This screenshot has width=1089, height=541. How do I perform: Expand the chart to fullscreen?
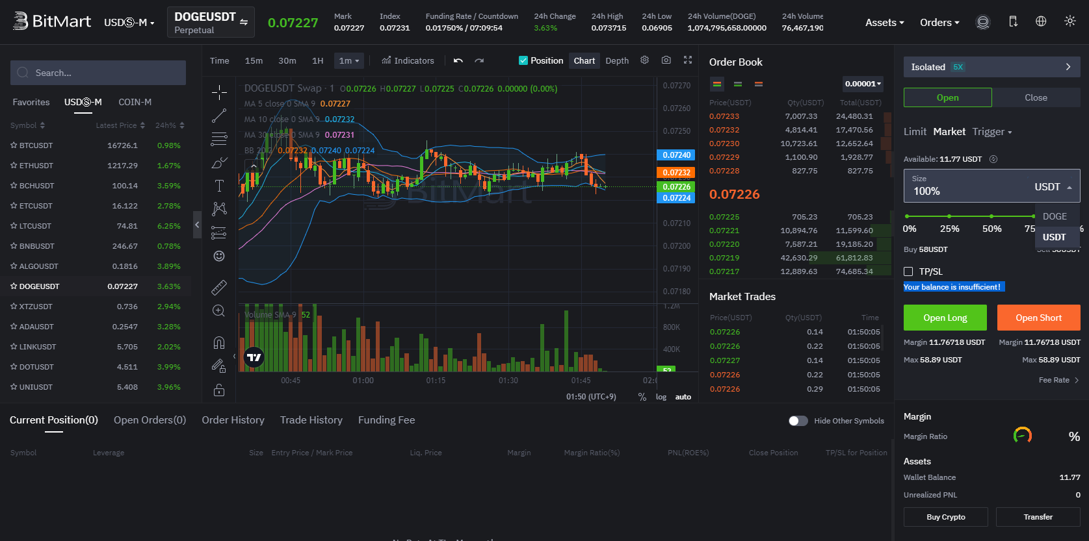[x=688, y=60]
